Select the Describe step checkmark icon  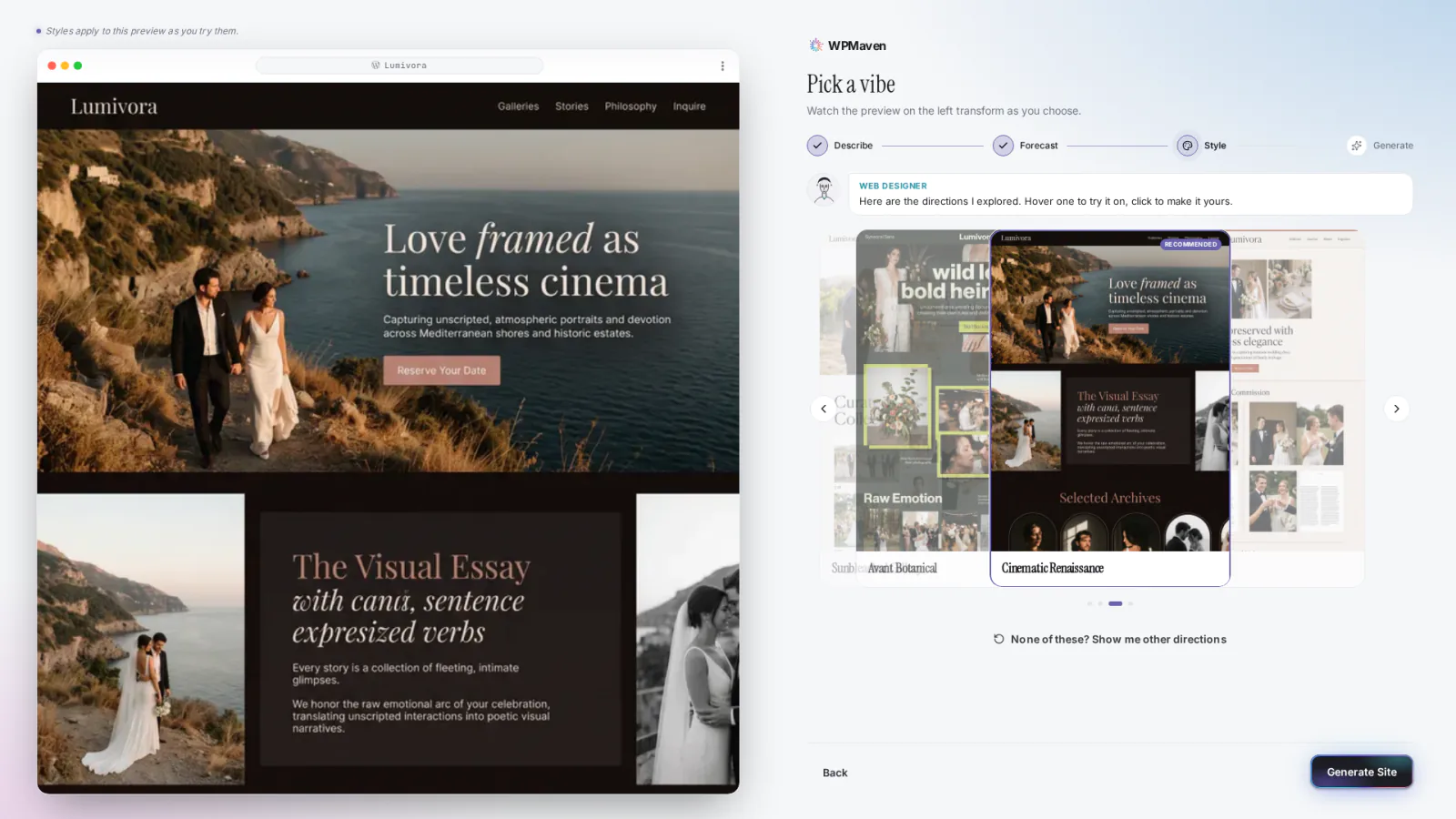coord(817,146)
